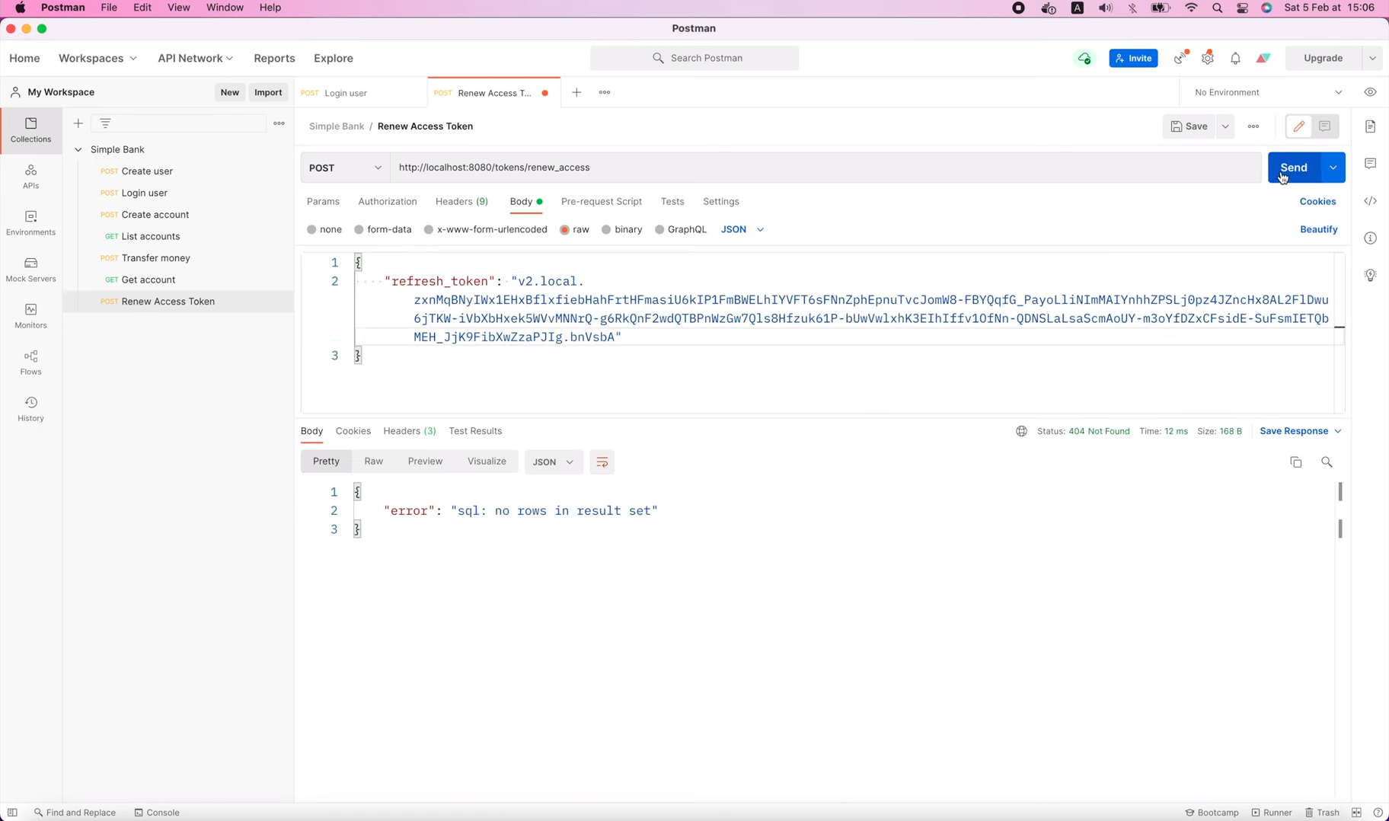1389x821 pixels.
Task: Click the Import button
Action: [x=268, y=92]
